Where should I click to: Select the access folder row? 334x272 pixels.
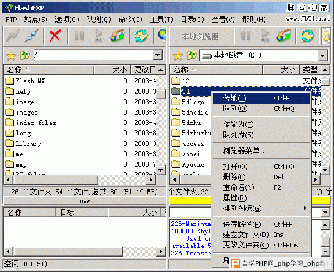pos(191,143)
